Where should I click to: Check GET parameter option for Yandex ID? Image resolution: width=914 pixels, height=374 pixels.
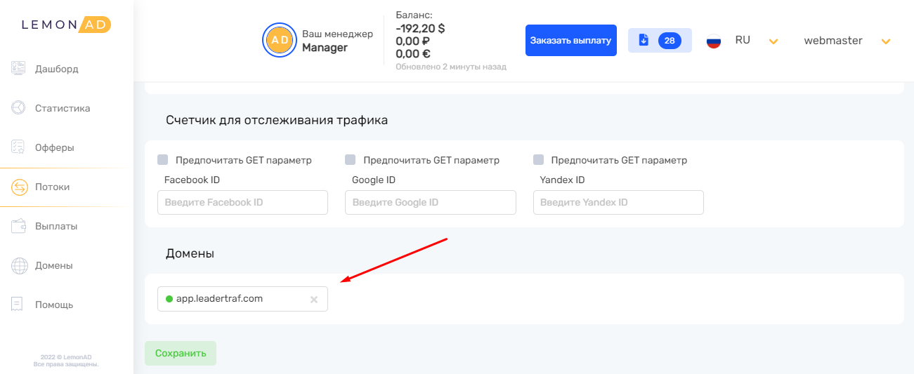539,160
